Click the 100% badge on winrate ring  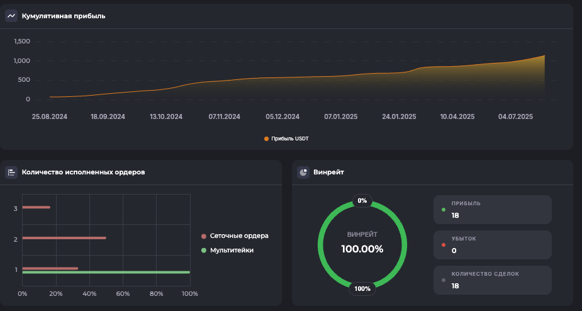coord(362,289)
